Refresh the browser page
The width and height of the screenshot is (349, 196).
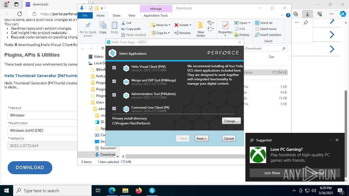[x=20, y=14]
